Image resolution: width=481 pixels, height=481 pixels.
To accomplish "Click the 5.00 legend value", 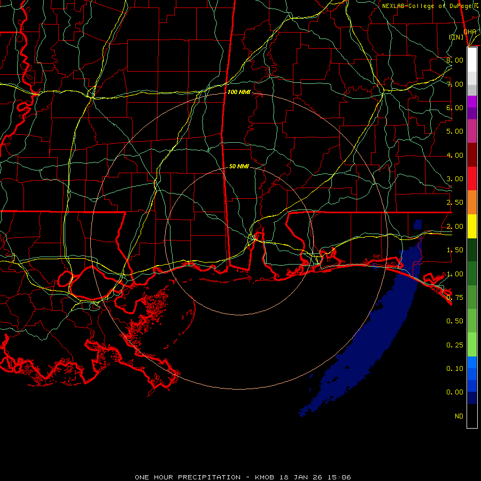I will [455, 131].
